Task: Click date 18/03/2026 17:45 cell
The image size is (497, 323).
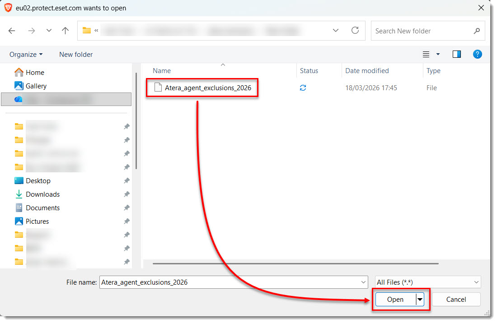Action: click(x=371, y=88)
